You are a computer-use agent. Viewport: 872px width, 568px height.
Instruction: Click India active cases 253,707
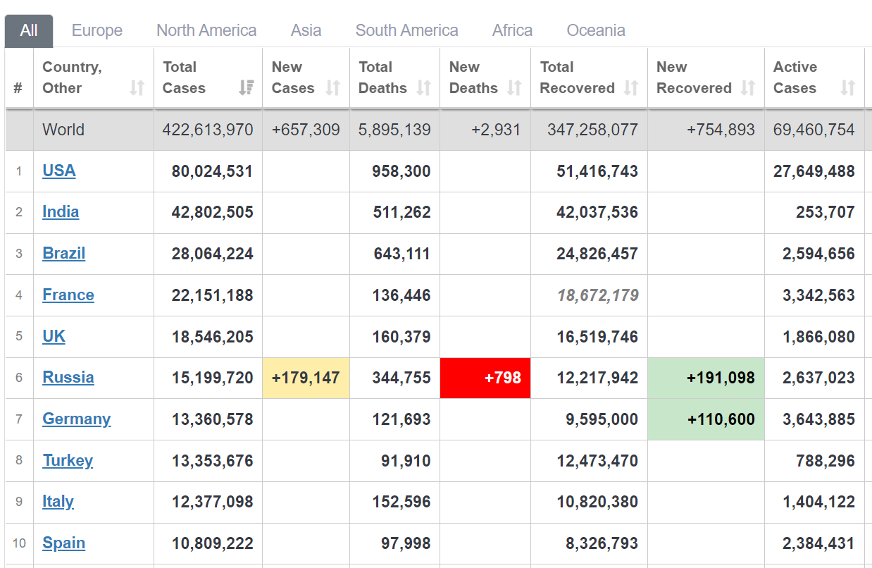pos(826,212)
